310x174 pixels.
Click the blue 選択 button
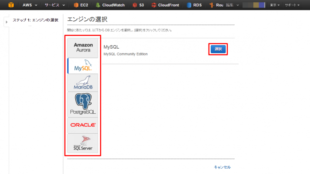[218, 49]
